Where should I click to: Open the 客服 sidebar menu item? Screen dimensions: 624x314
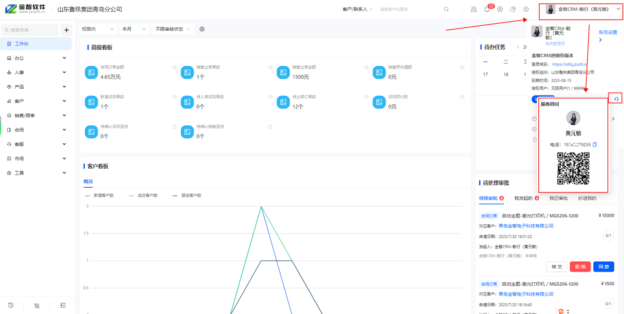(36, 144)
